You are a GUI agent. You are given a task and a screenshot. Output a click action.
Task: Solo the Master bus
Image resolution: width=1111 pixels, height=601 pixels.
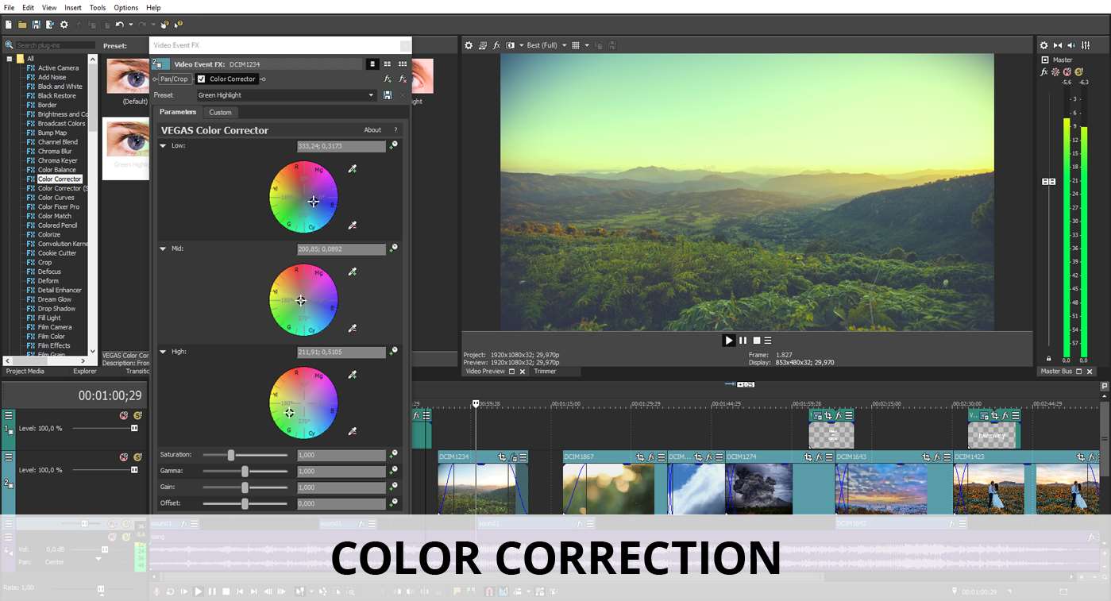pos(1078,72)
